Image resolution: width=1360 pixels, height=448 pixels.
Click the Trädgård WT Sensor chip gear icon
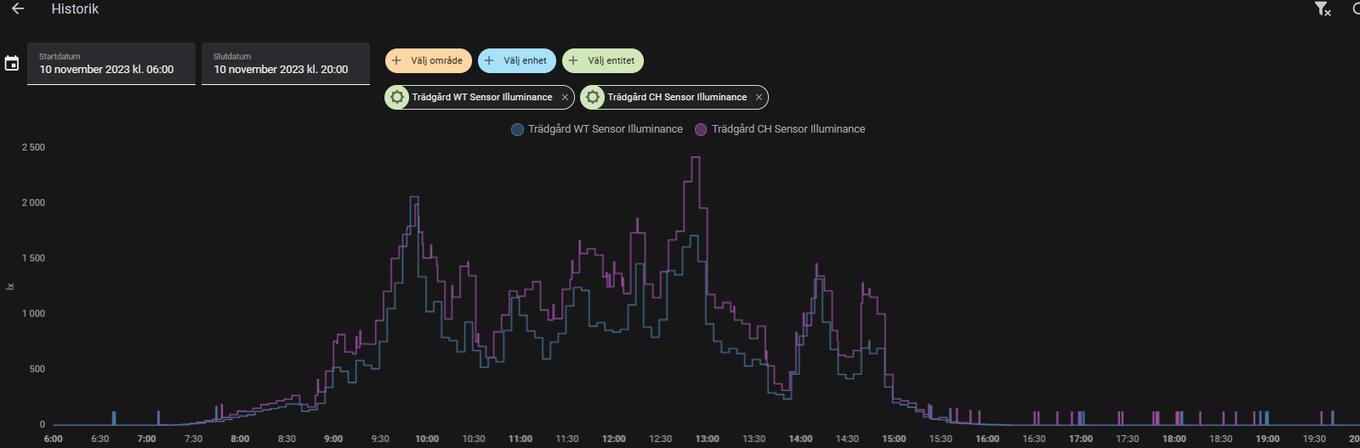[397, 97]
